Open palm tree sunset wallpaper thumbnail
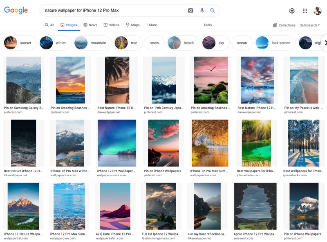Image resolution: width=327 pixels, height=242 pixels. click(x=117, y=80)
